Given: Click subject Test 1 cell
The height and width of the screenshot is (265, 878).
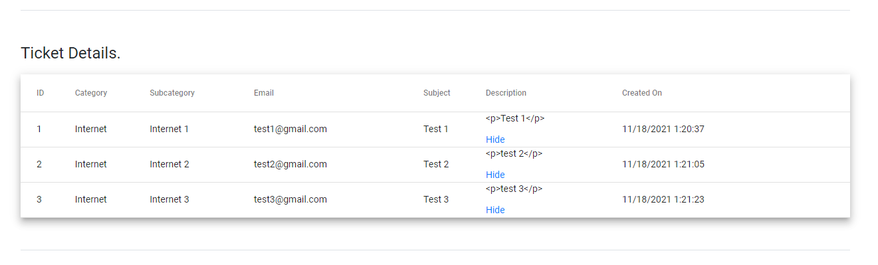Looking at the screenshot, I should 436,129.
